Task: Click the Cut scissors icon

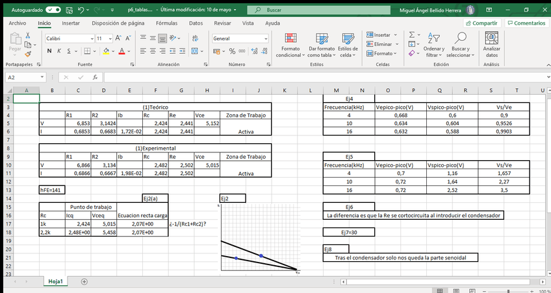Action: click(31, 36)
